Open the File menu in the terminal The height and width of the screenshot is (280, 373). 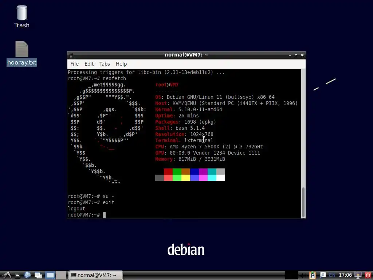[74, 64]
